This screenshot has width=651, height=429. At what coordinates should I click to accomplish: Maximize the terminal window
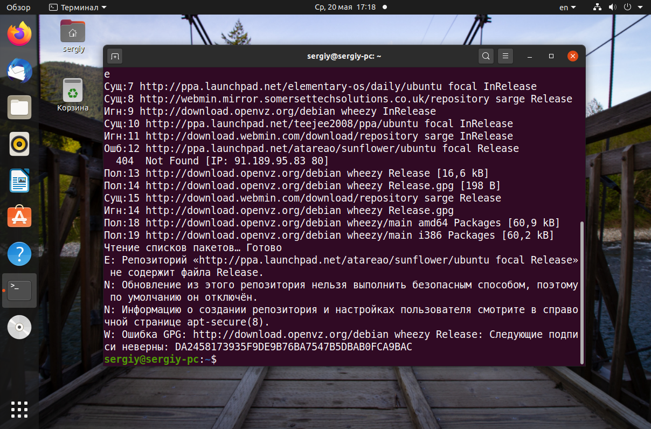tap(551, 56)
